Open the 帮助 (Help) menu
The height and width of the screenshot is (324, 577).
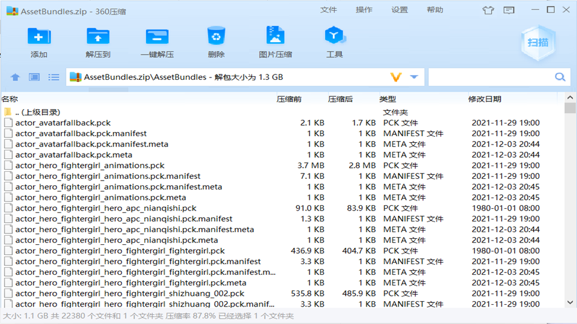tap(435, 10)
